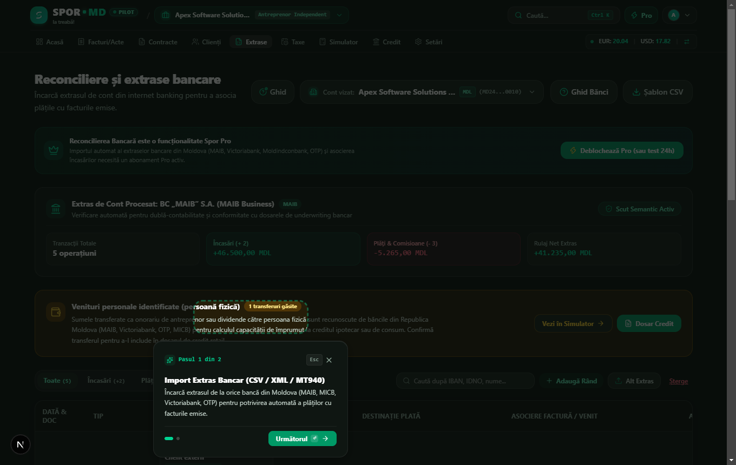Open the Contracte page

point(158,42)
